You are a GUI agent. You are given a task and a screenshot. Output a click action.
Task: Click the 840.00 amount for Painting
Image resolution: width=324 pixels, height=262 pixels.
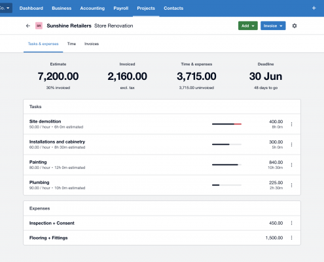(276, 162)
